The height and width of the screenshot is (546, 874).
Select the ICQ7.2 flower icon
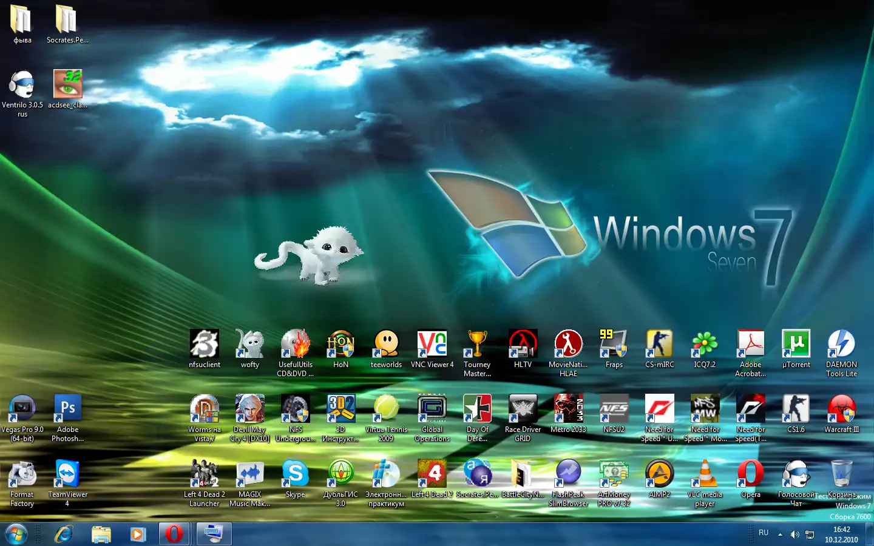click(x=705, y=344)
